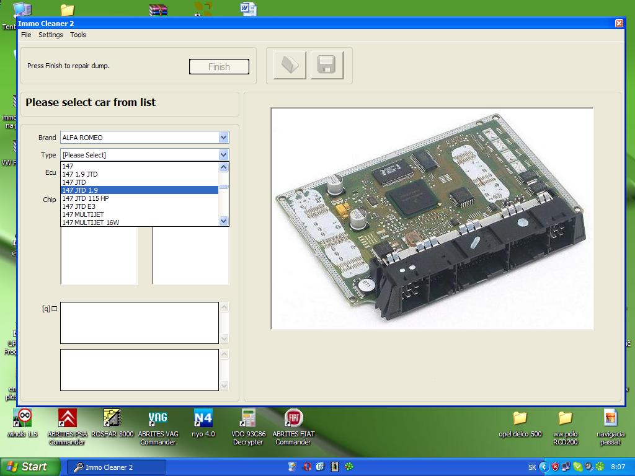Click the Type dropdown arrow
635x476 pixels.
(x=223, y=154)
